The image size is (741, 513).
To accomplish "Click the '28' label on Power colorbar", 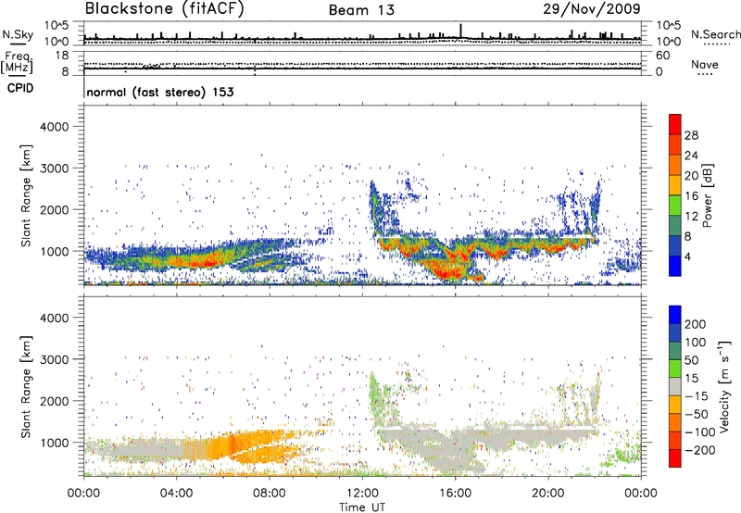I will (691, 135).
